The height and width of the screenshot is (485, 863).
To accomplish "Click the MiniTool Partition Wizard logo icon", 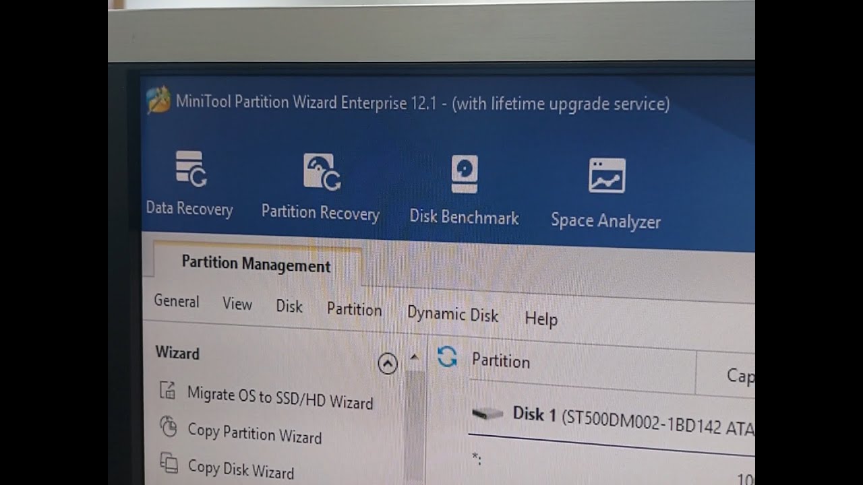I will pyautogui.click(x=158, y=100).
